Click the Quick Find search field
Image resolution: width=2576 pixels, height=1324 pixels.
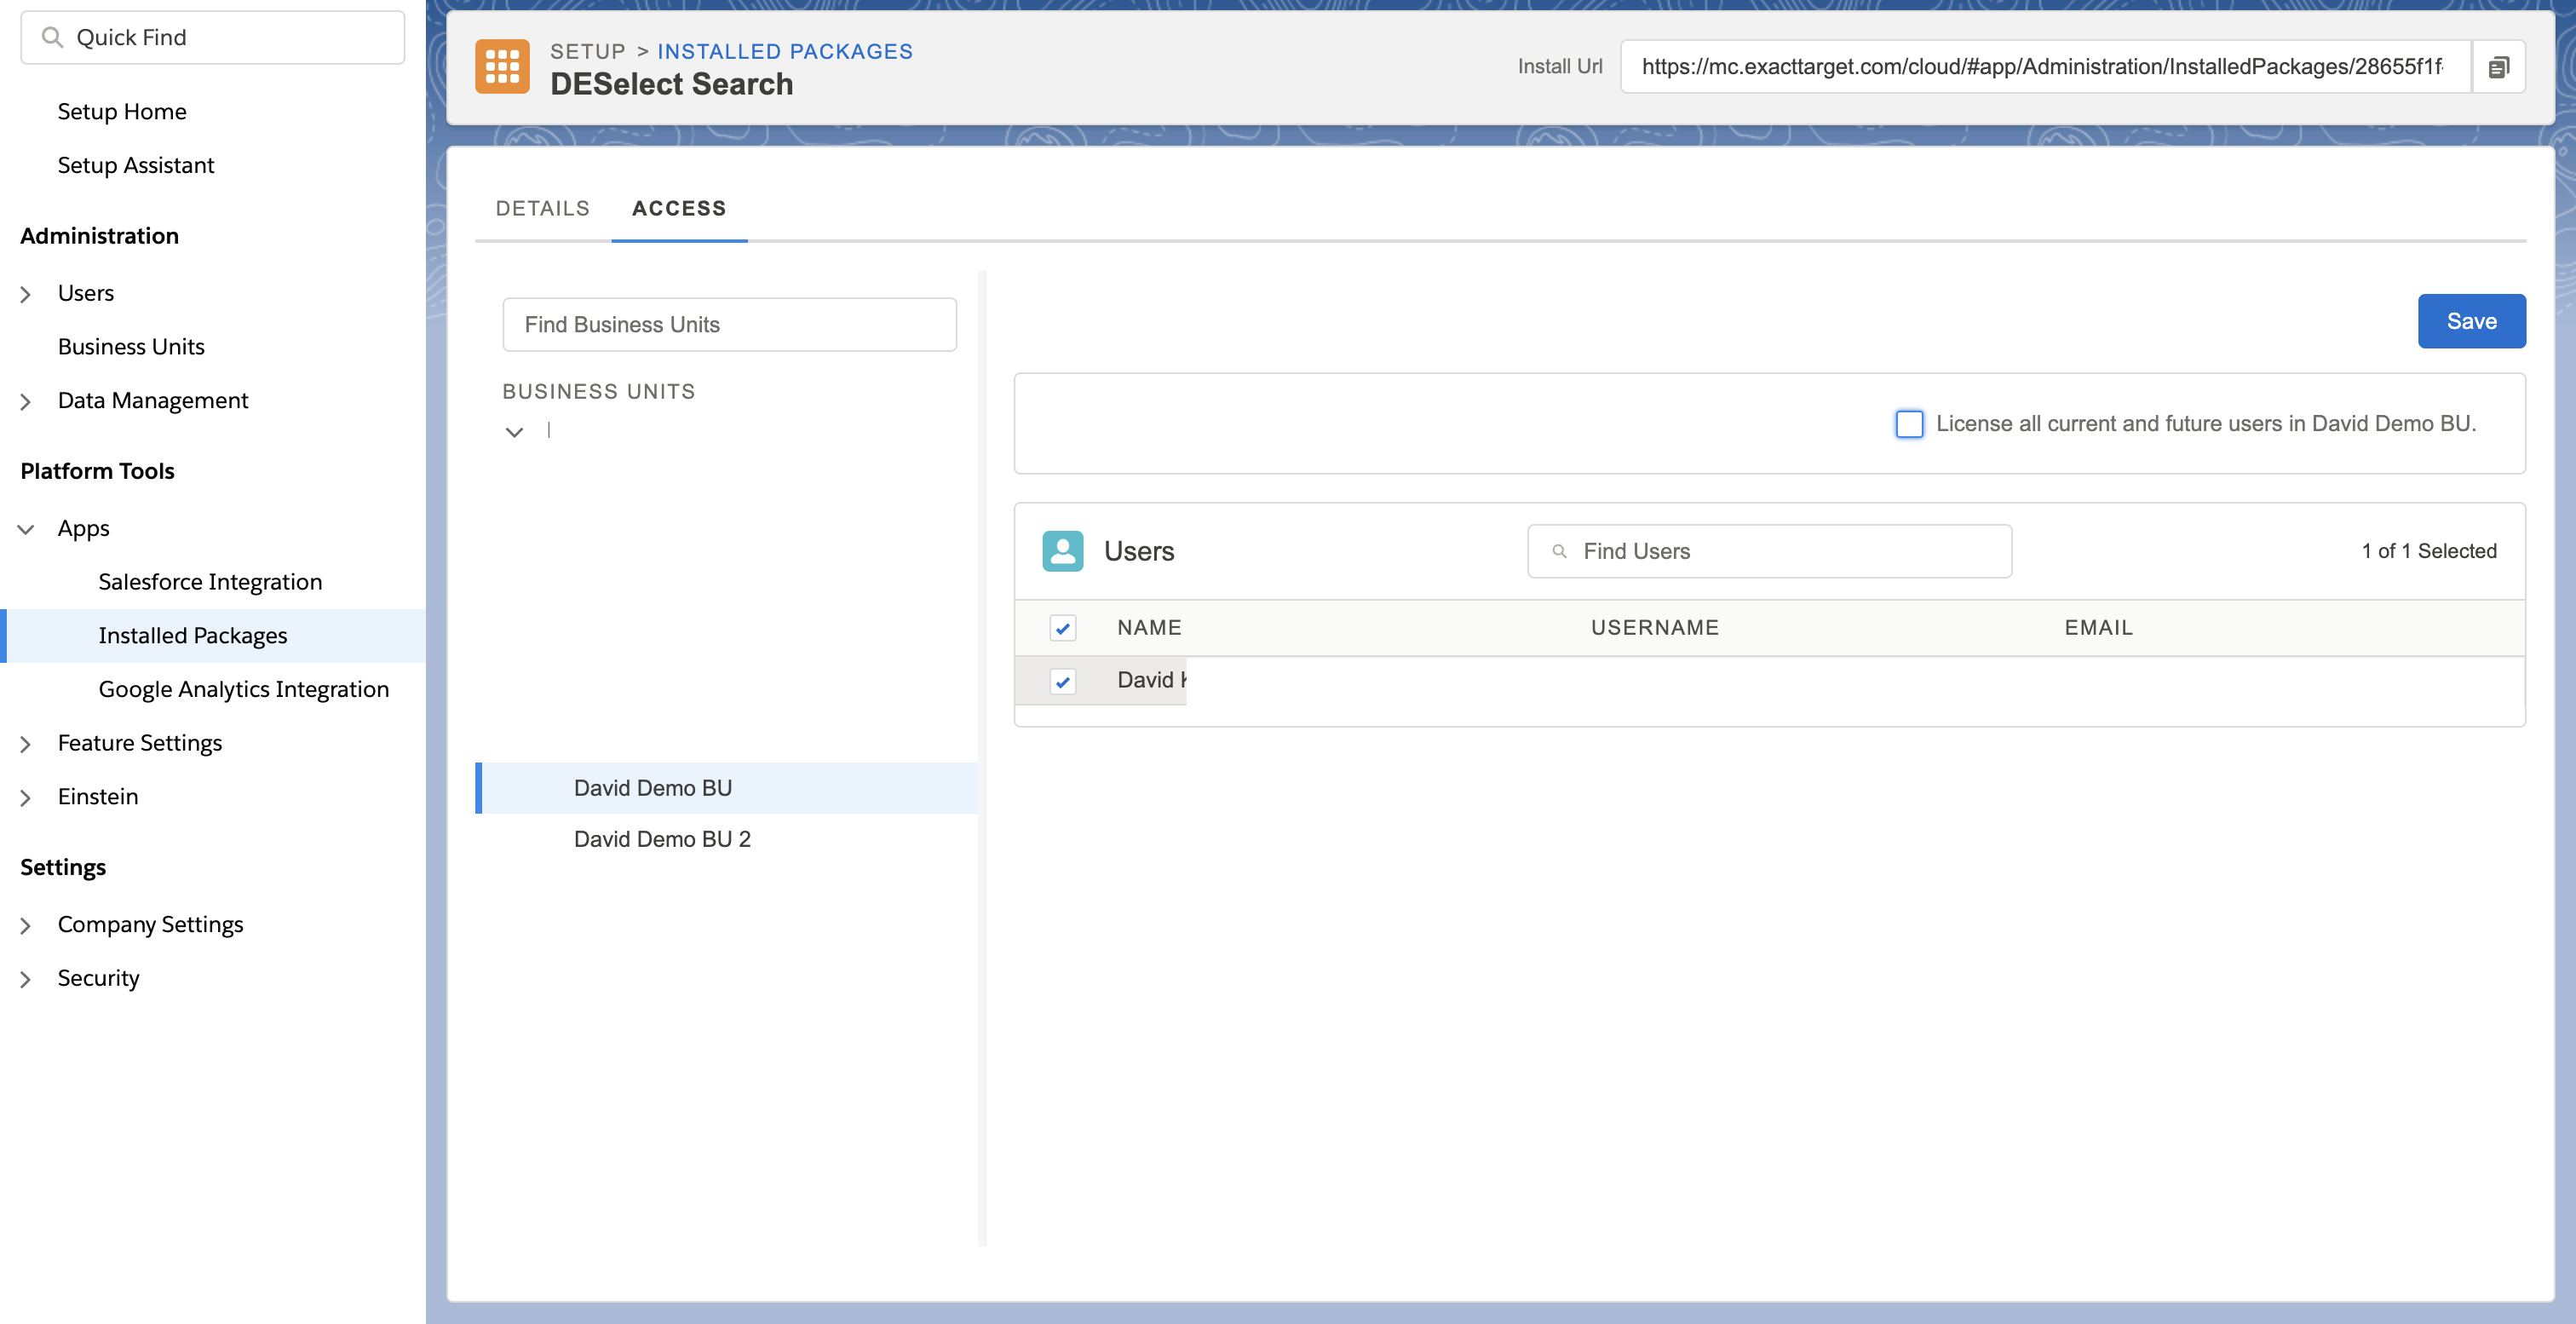point(212,38)
